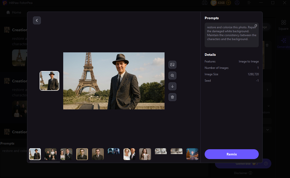Select the Square option in right sidebar
Viewport: 290px width, 178px height.
pyautogui.click(x=283, y=25)
